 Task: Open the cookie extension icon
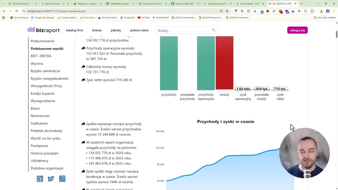267,11
